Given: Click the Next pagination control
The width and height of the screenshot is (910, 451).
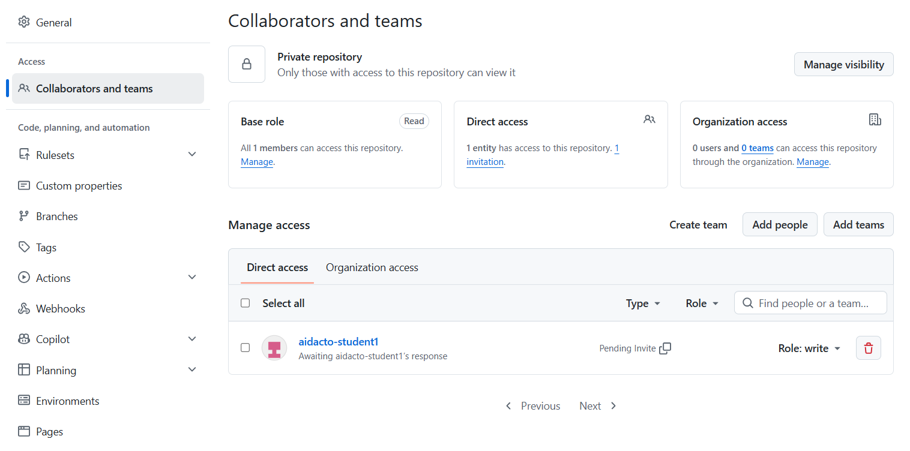Looking at the screenshot, I should 598,406.
